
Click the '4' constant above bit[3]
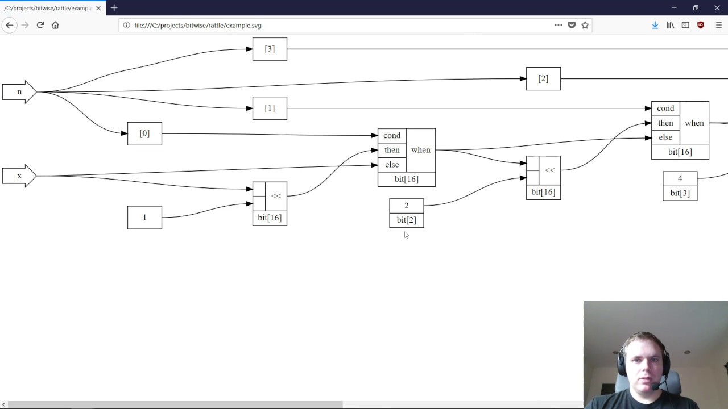[x=680, y=178]
